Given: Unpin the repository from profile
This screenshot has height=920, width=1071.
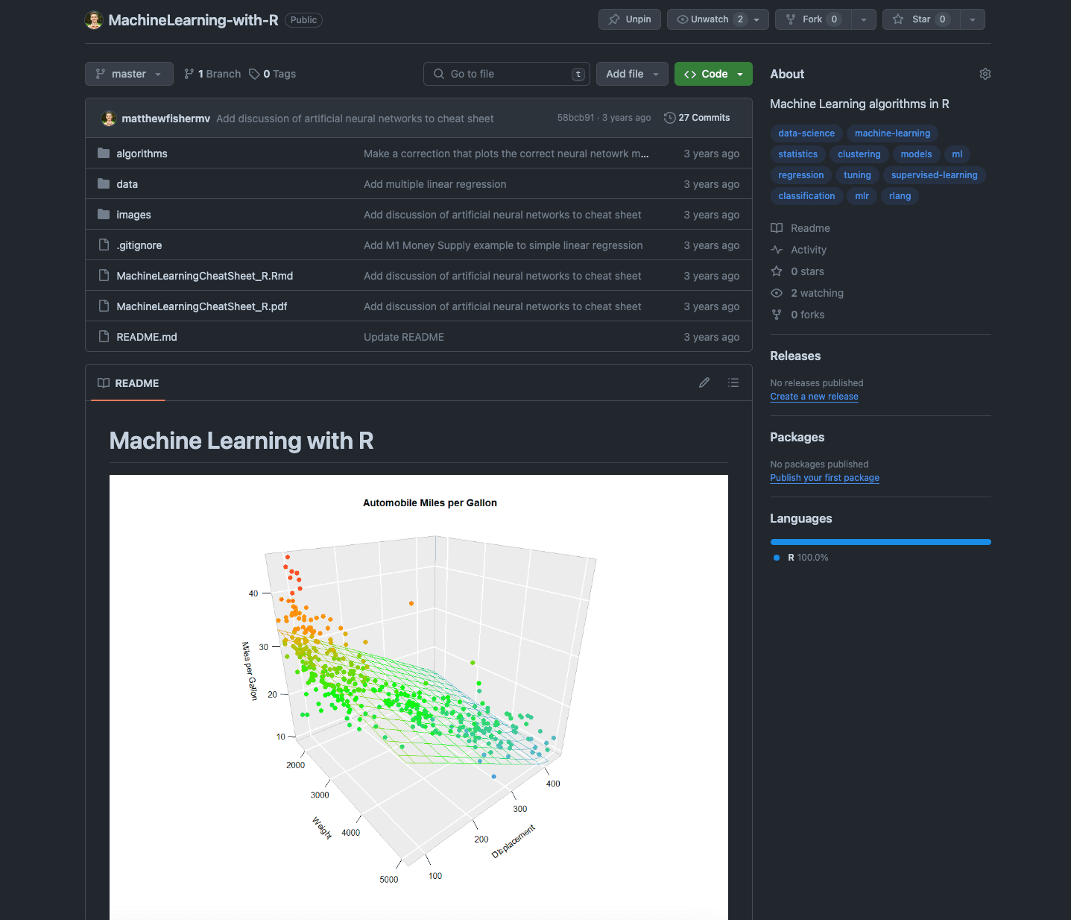Looking at the screenshot, I should click(630, 19).
